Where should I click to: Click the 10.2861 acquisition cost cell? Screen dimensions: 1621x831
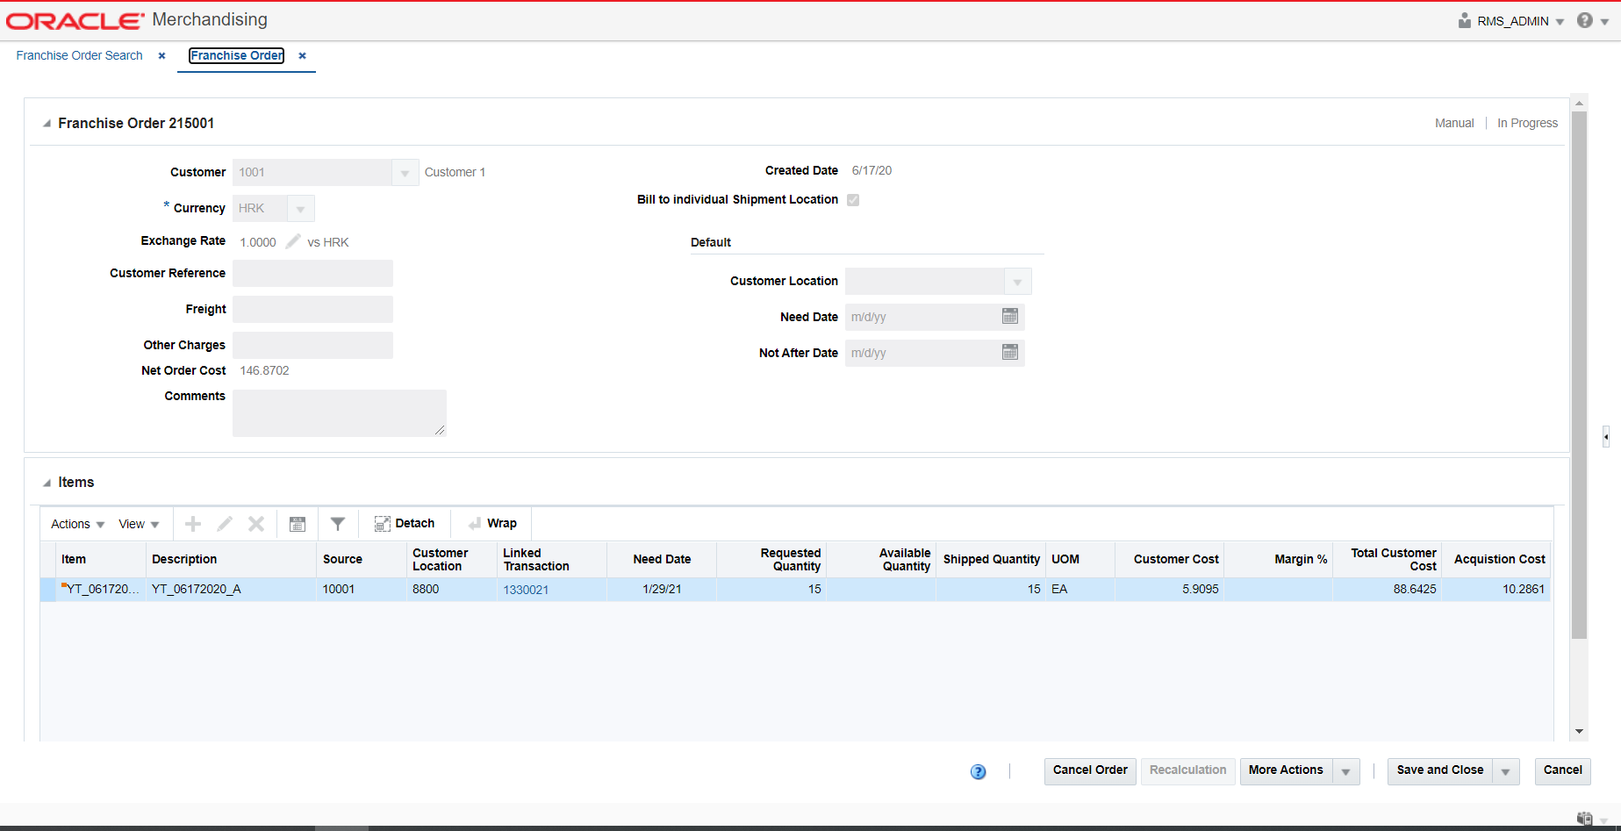pyautogui.click(x=1496, y=589)
